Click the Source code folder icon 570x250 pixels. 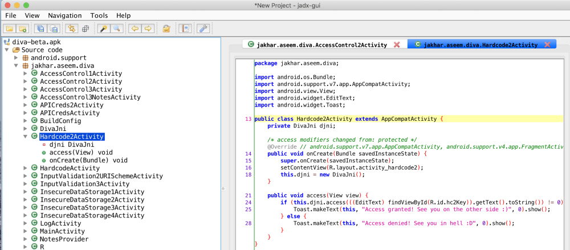click(16, 50)
